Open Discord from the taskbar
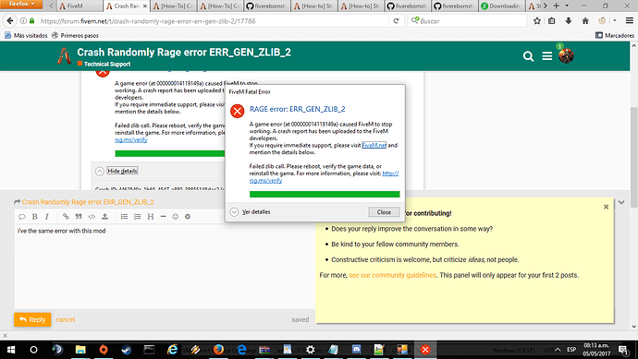Image resolution: width=638 pixels, height=359 pixels. (x=356, y=349)
